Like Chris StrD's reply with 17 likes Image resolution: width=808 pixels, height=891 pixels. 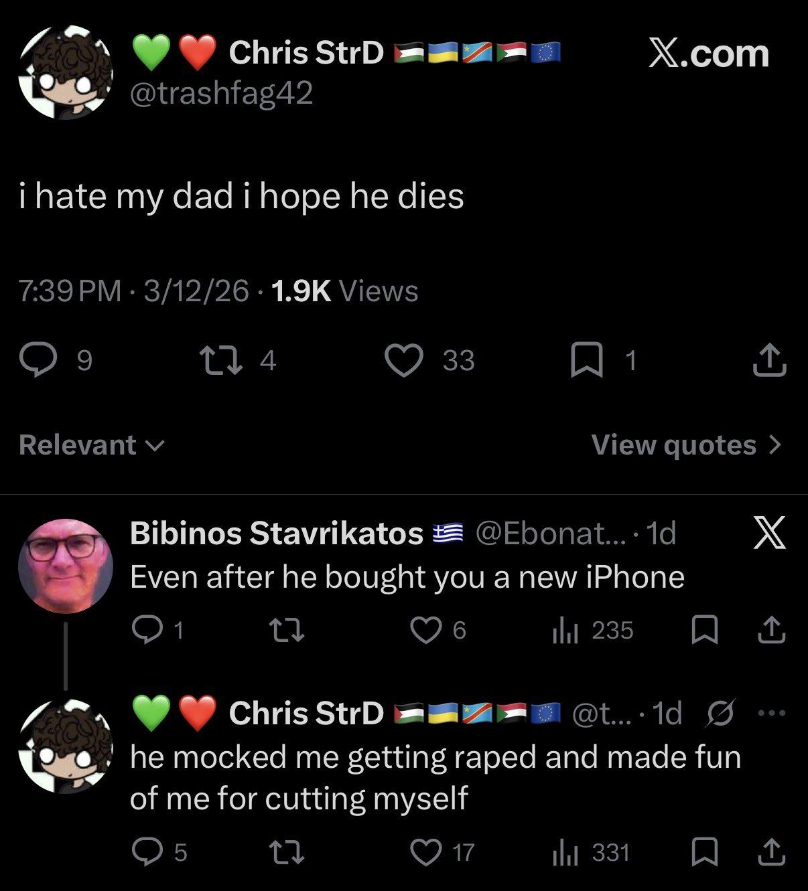click(x=426, y=852)
